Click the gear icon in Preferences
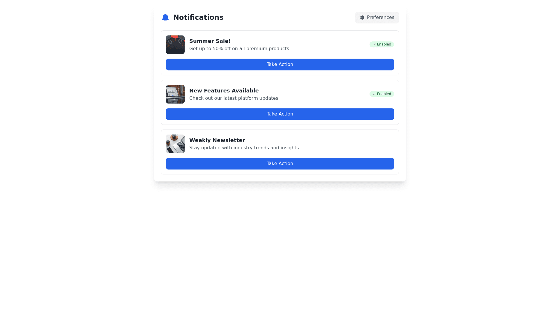560x315 pixels. (x=362, y=17)
